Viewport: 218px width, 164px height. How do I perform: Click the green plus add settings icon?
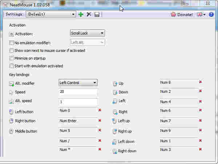(81, 15)
